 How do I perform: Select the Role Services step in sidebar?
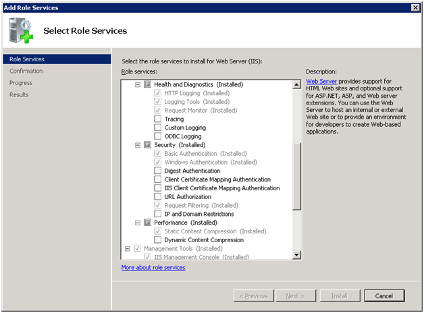(27, 59)
